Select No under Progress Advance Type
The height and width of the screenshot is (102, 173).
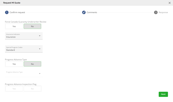pyautogui.click(x=32, y=64)
